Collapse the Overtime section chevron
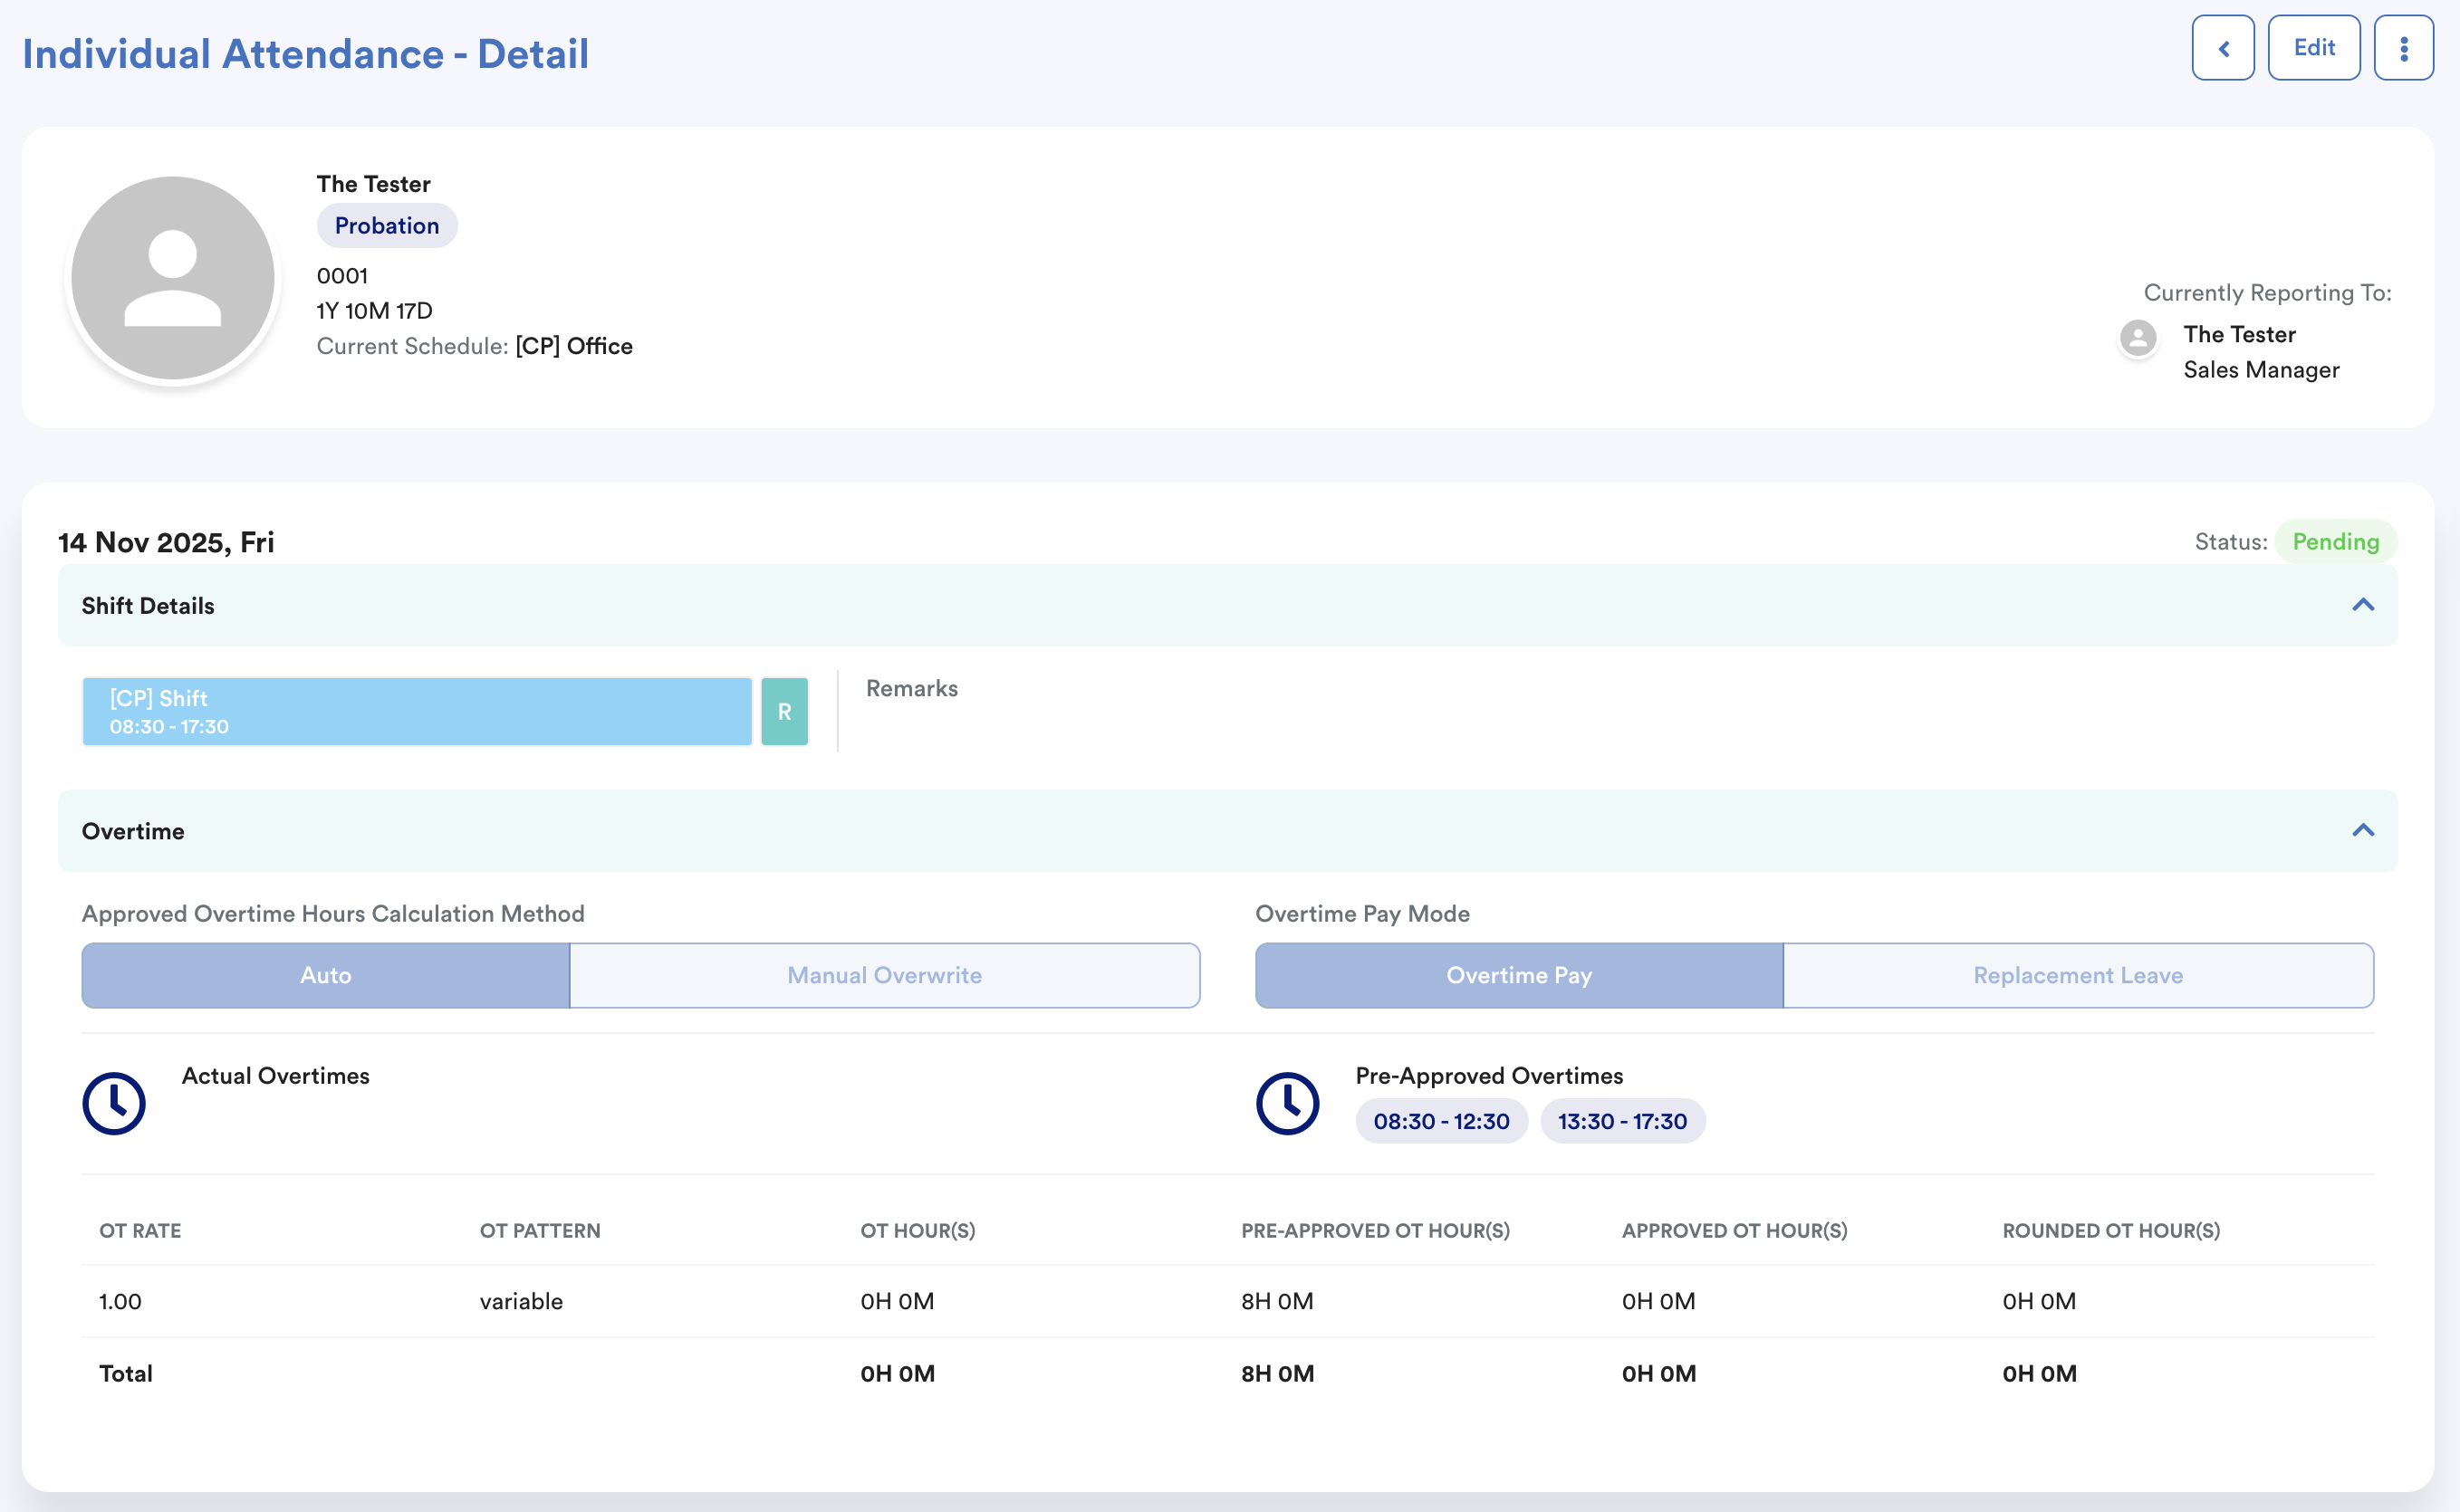Image resolution: width=2460 pixels, height=1512 pixels. point(2362,831)
